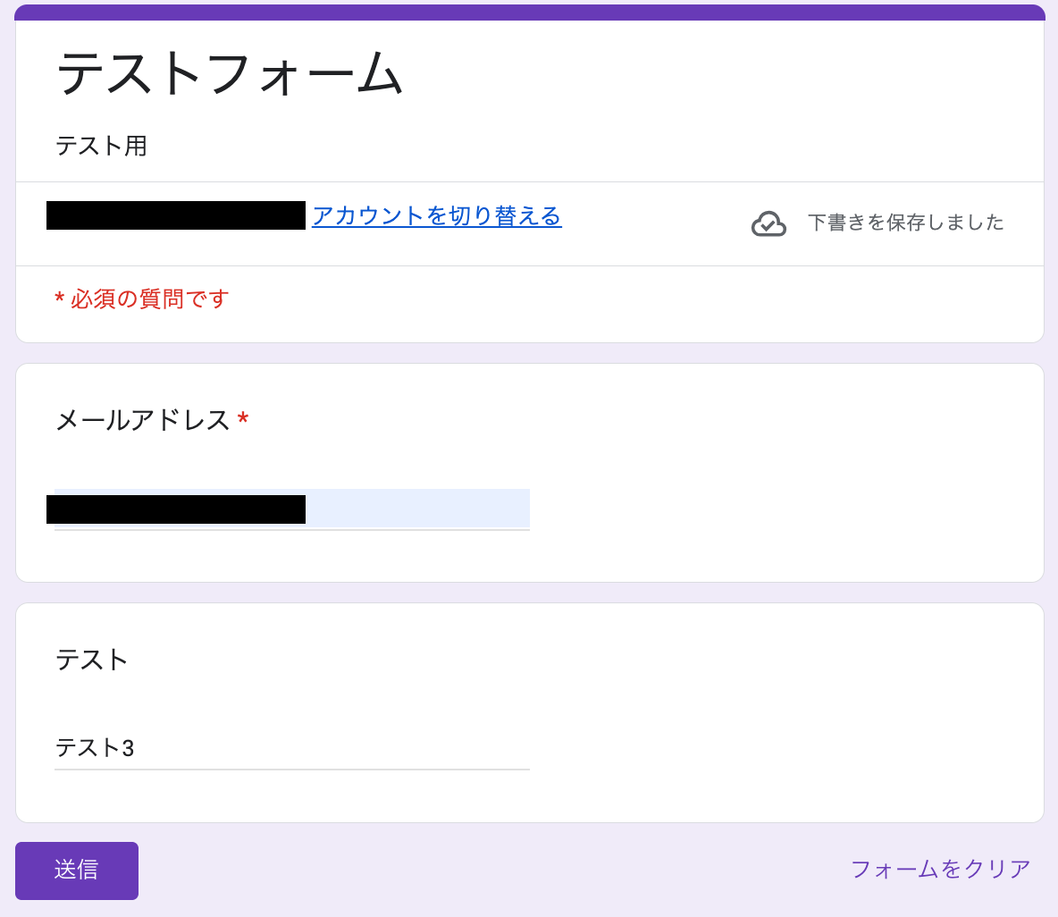Click the divider line above 必須の質問です
Viewport: 1058px width, 917px height.
pyautogui.click(x=529, y=265)
